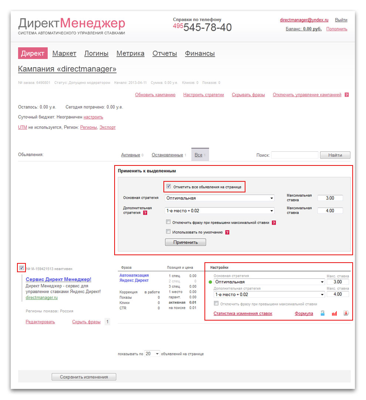Image resolution: width=366 pixels, height=400 pixels.
Task: Click help icon beside Дополнительная стратегия label
Action: (145, 213)
